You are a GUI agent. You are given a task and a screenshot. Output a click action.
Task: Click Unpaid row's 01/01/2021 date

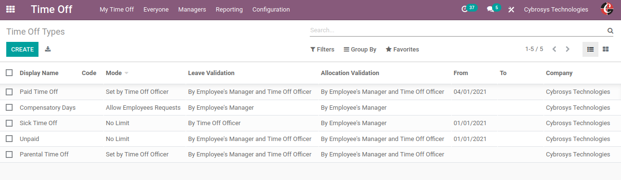point(470,139)
